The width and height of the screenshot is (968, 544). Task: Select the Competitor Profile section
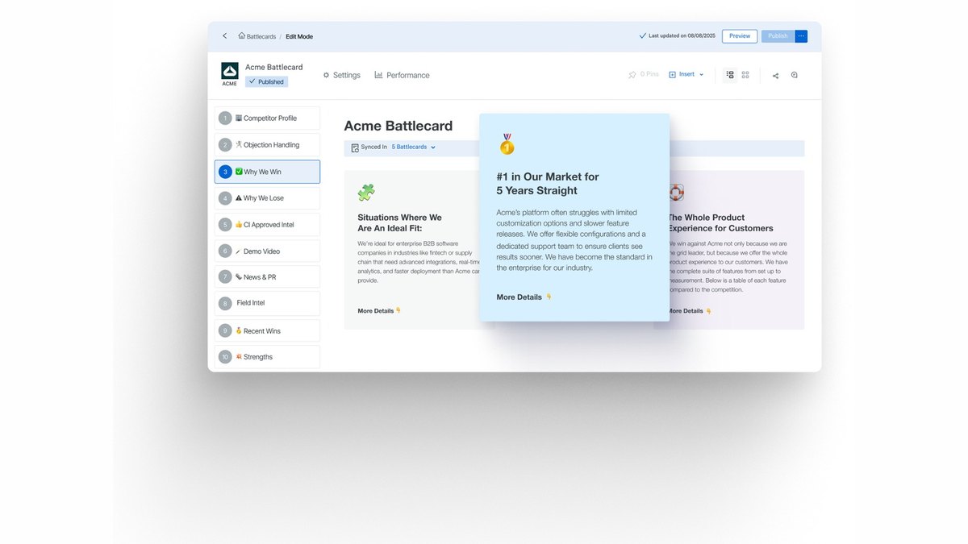(267, 118)
